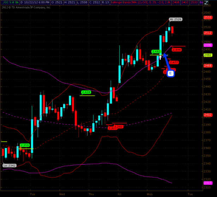The image size is (217, 197).
Task: Click the date field 10/22/12 6:00 PM
Action: (x=35, y=2)
